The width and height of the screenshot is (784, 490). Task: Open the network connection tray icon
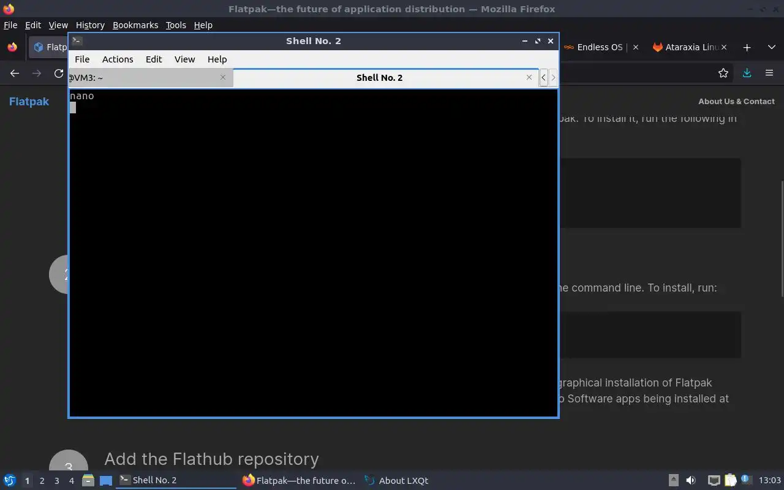714,480
